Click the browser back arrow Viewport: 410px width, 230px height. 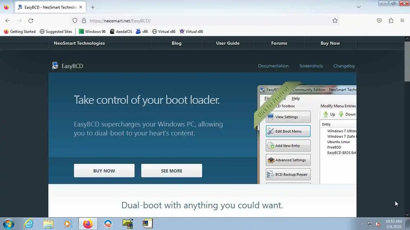(8, 20)
